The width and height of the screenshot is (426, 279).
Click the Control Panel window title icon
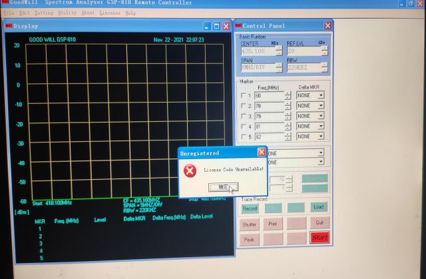[238, 25]
